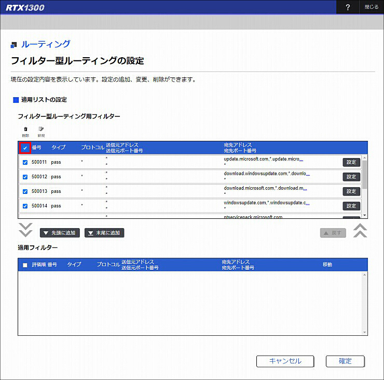The image size is (384, 380).
Task: Uncheck filter 500011 checkbox
Action: coord(25,162)
